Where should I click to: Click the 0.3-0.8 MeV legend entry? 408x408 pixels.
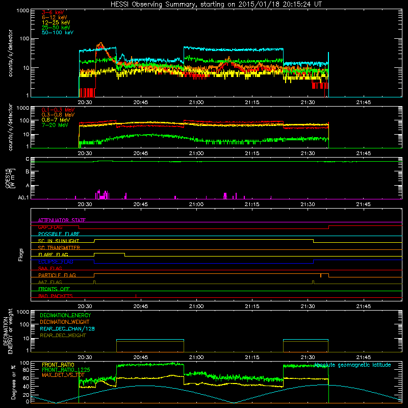[58, 115]
